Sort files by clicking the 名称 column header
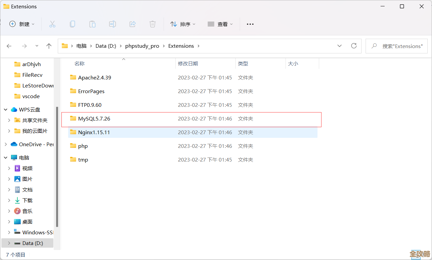The height and width of the screenshot is (260, 432). coord(79,63)
